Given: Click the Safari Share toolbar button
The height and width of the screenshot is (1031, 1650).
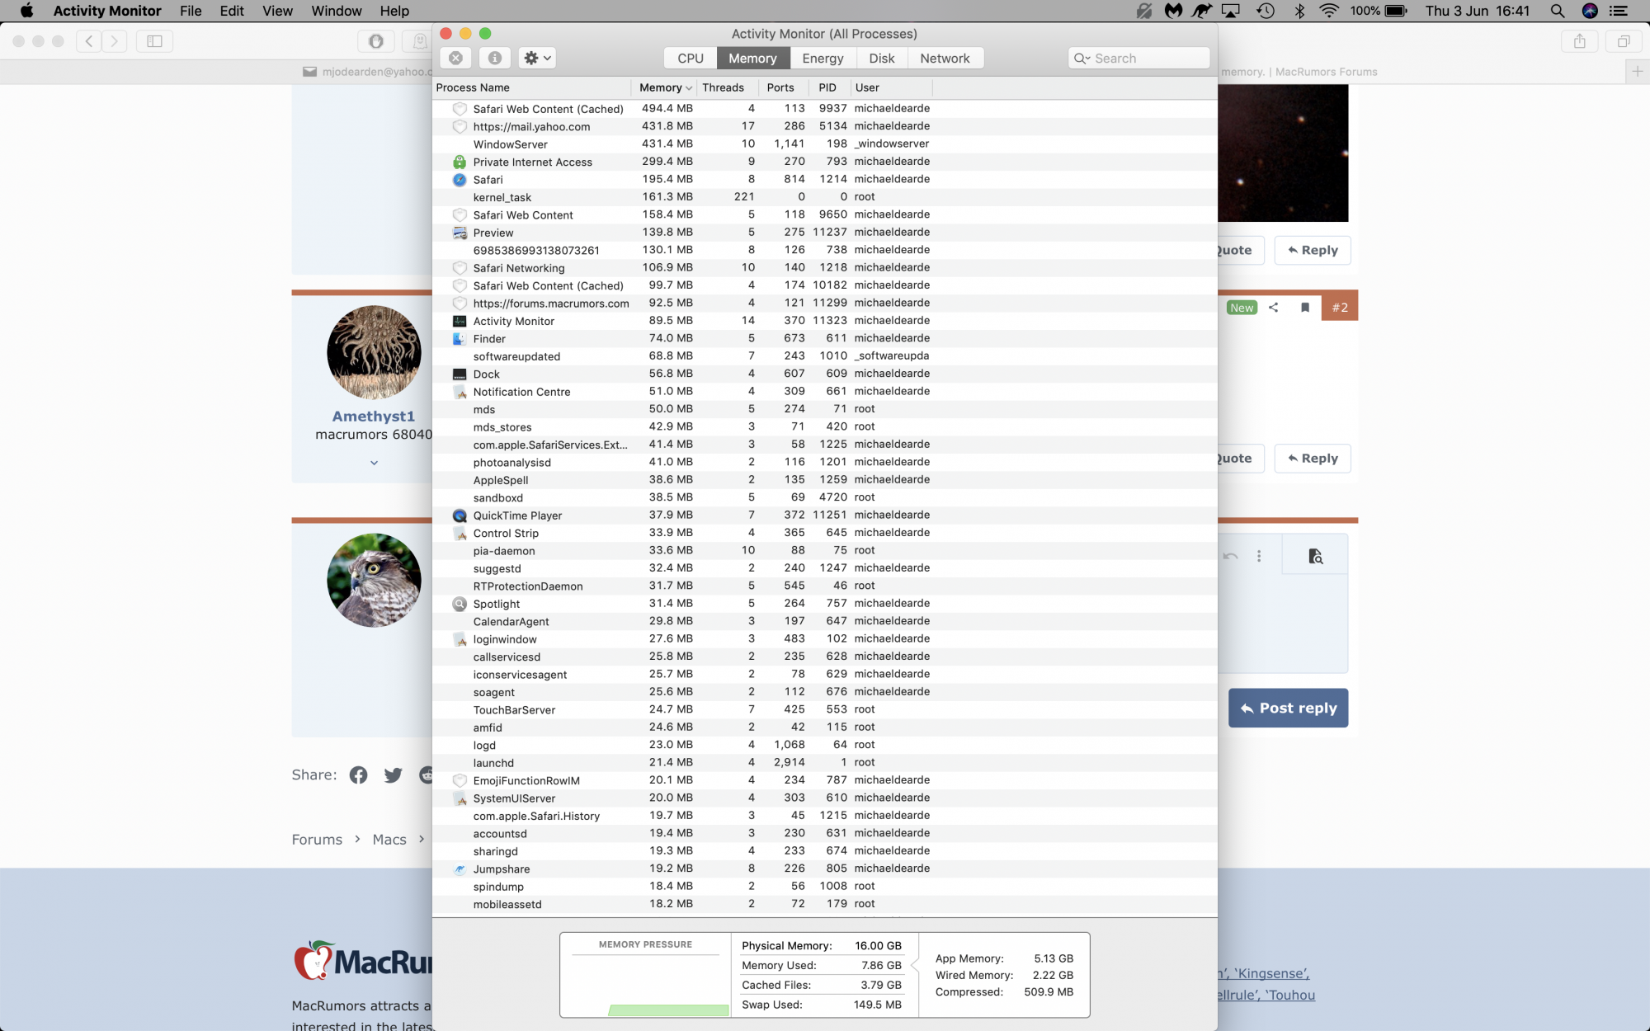Looking at the screenshot, I should (1579, 40).
